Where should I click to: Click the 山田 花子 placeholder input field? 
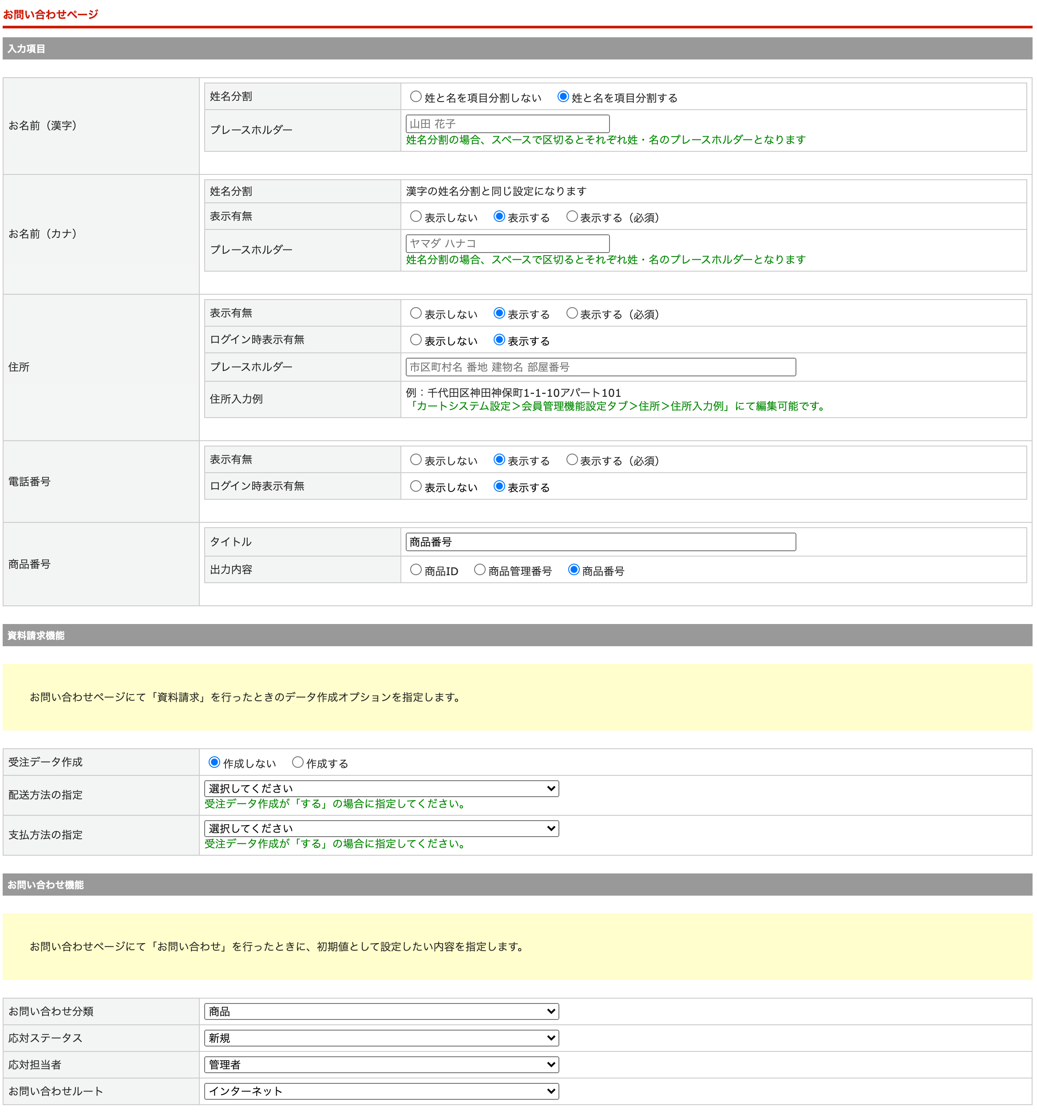pyautogui.click(x=507, y=124)
